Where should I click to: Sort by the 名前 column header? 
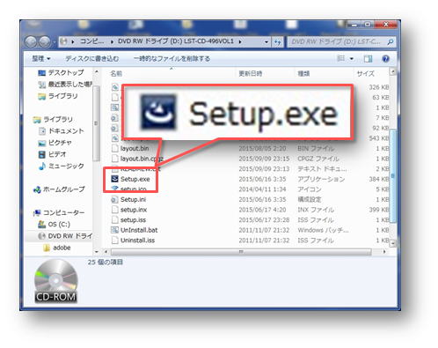point(116,73)
